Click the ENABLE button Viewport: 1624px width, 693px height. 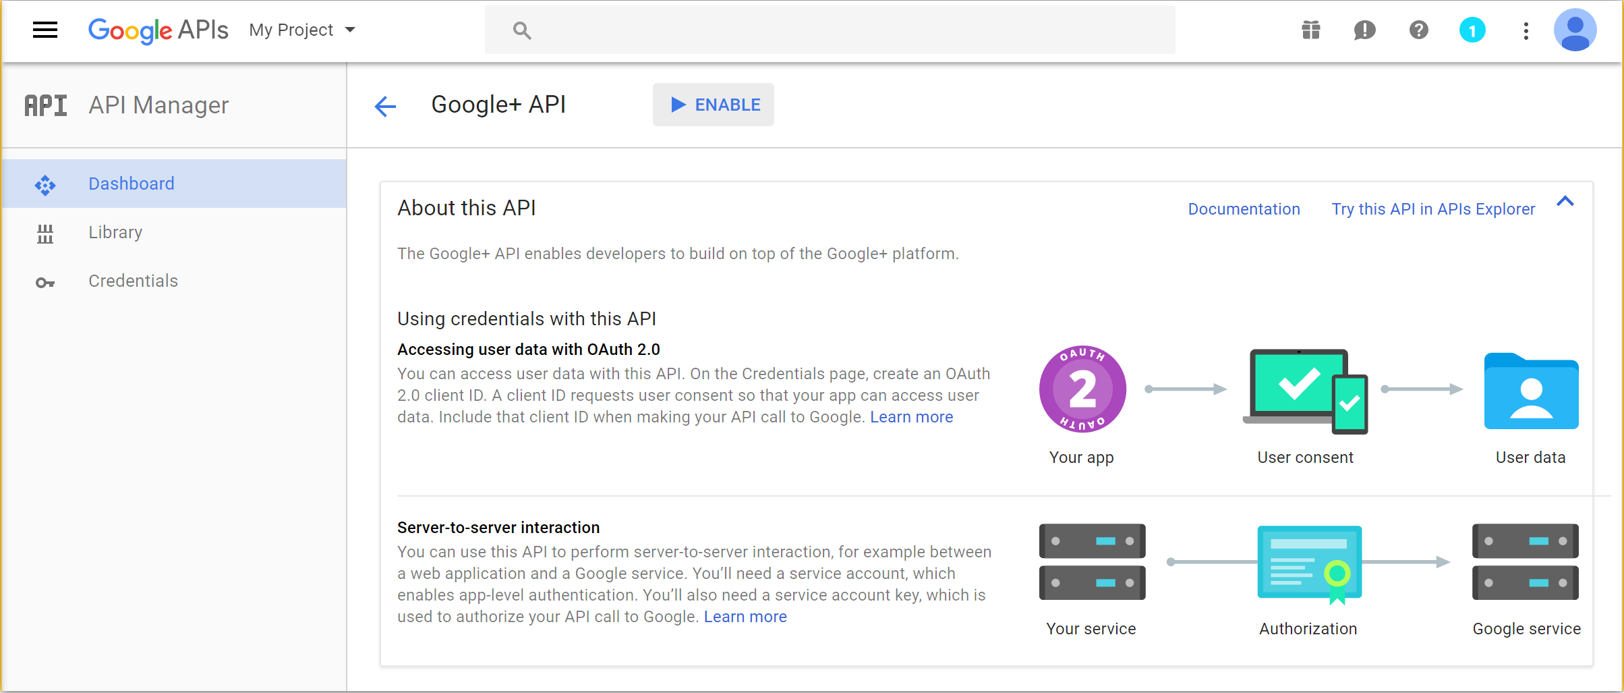pyautogui.click(x=714, y=105)
